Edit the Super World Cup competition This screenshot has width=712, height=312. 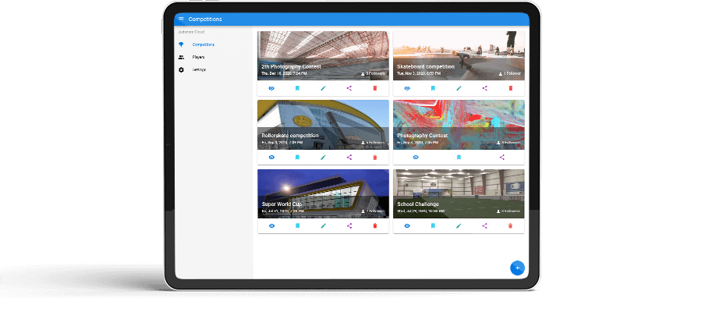point(324,225)
